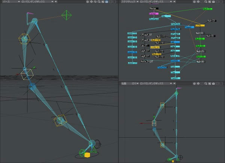225x163 pixels.
Task: Select the Ankle_FH_ST node in schematic
Action: (147, 61)
